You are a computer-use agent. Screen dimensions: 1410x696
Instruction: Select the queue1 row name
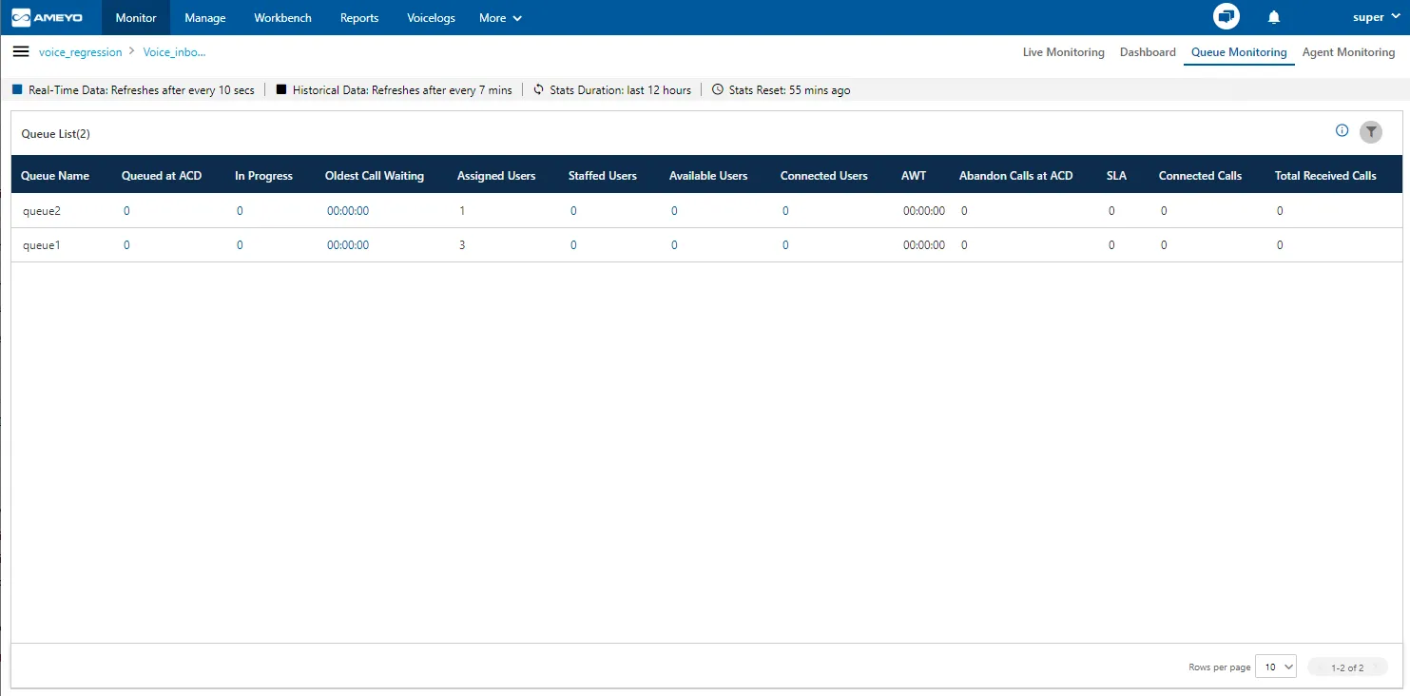pos(42,245)
